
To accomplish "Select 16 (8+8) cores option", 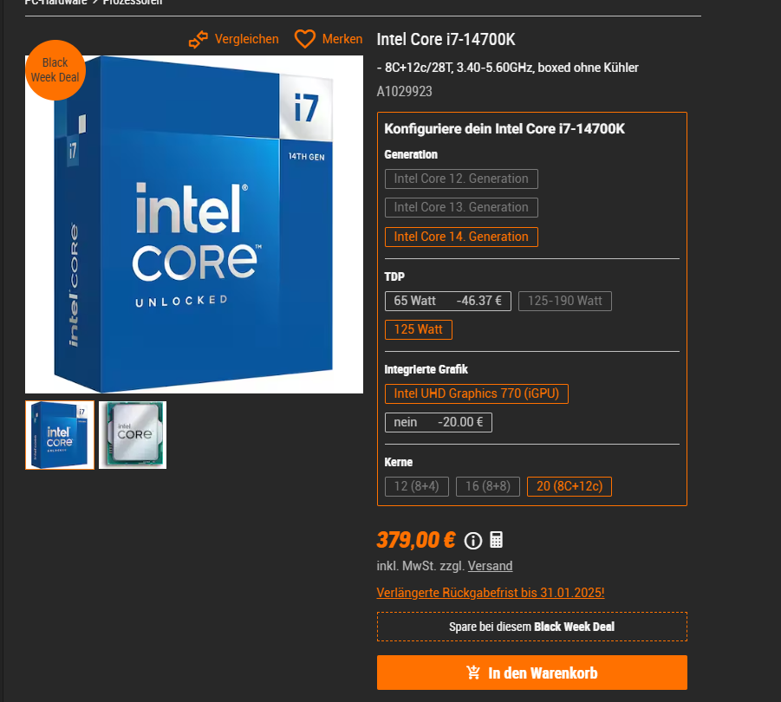I will tap(488, 486).
